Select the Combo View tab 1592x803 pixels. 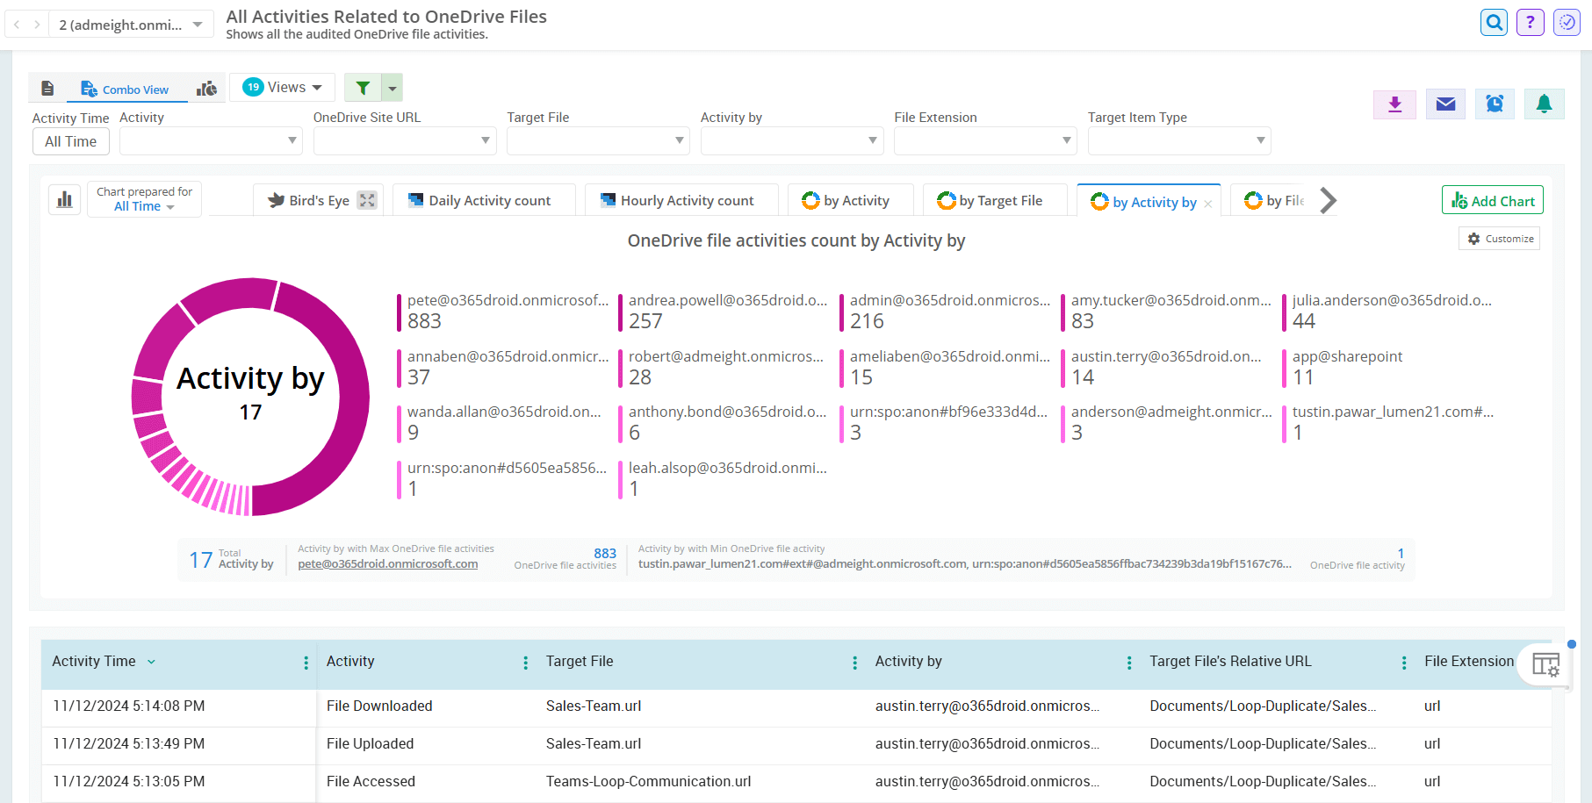click(126, 89)
